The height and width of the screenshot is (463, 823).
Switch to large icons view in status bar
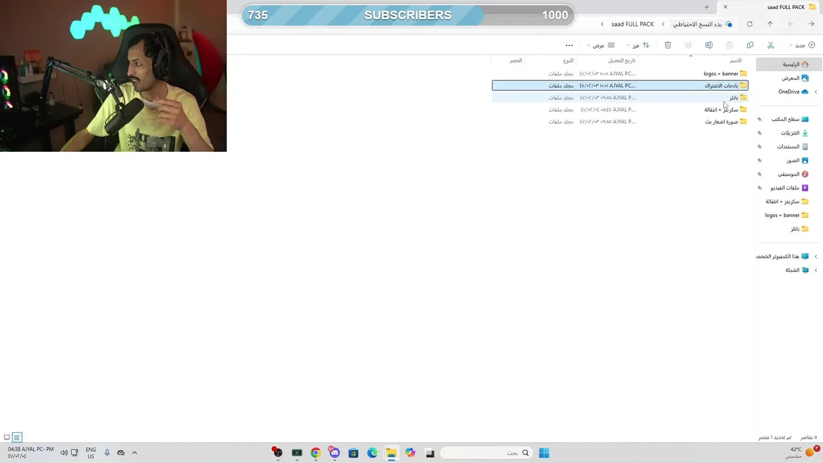[7, 437]
